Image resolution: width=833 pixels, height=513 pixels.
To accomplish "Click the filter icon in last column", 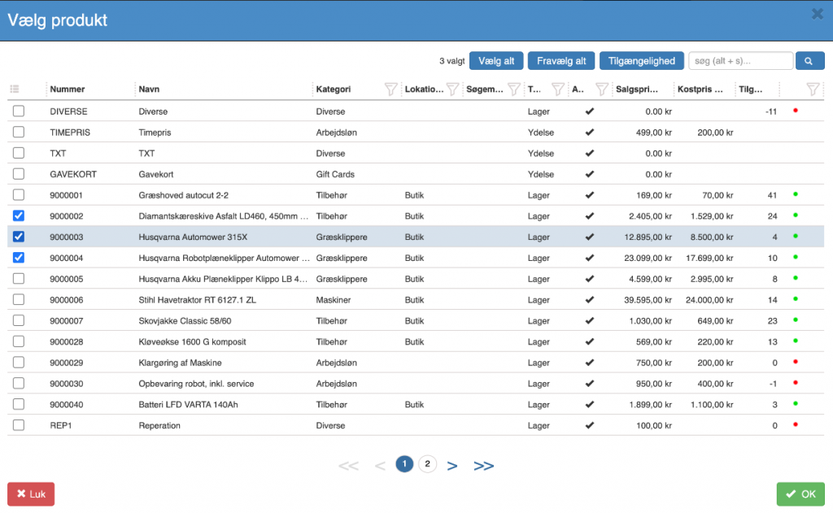I will [x=812, y=89].
